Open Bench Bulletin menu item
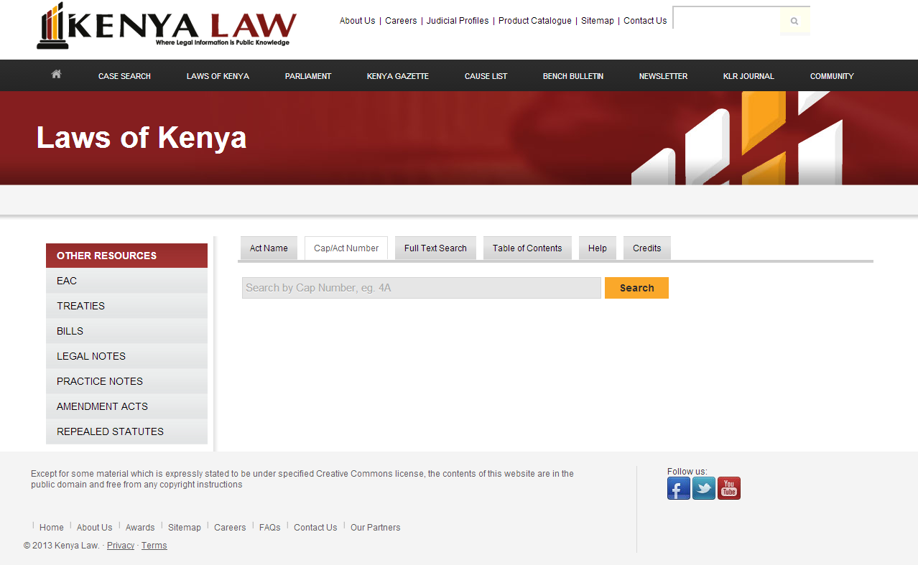This screenshot has width=918, height=565. pyautogui.click(x=573, y=76)
